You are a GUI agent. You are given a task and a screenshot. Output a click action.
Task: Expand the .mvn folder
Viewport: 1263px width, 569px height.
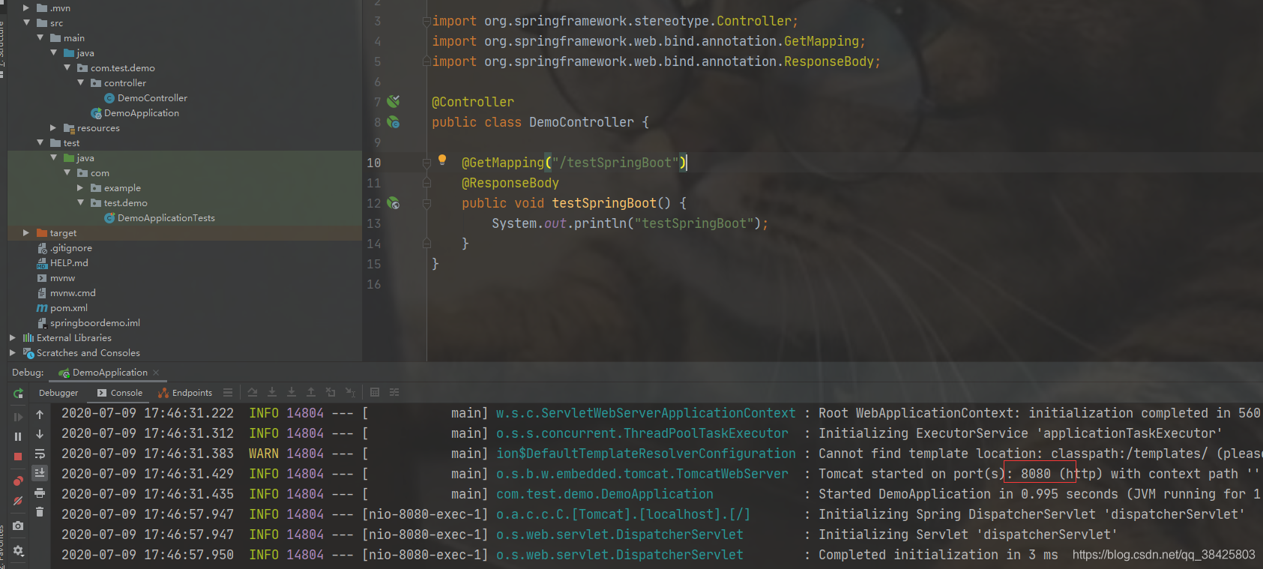point(27,7)
